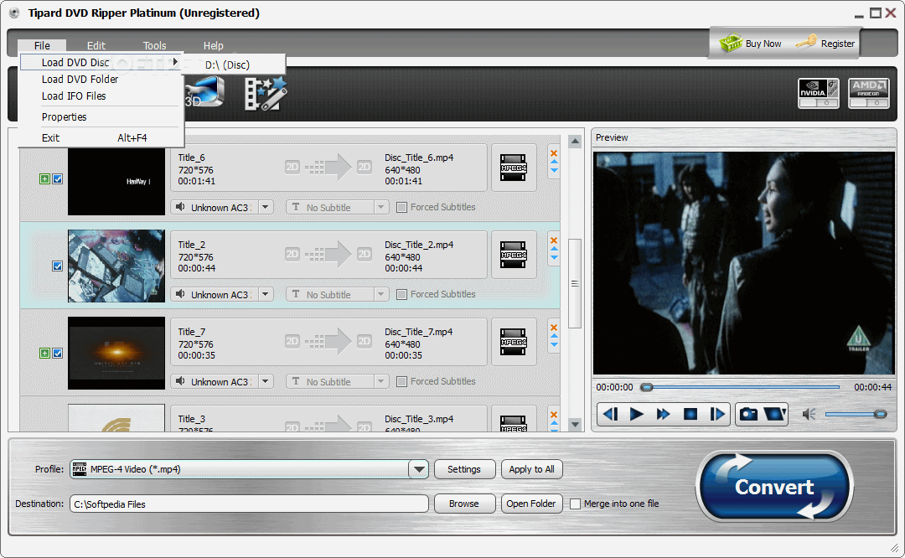The image size is (905, 558).
Task: Click the Open Folder button
Action: tap(531, 504)
